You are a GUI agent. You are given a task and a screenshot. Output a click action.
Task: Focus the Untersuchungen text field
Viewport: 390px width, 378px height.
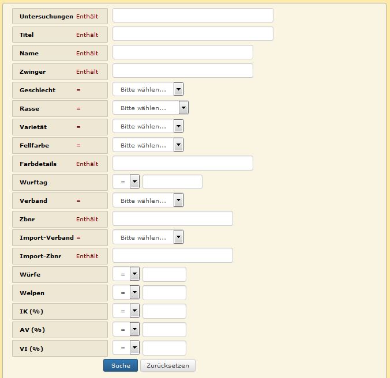coord(193,16)
